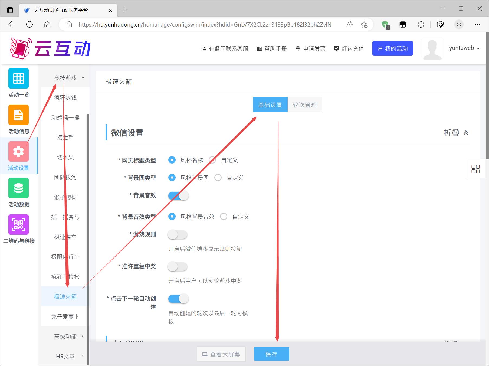Viewport: 489px width, 366px height.
Task: Expand the 高级功能 menu group
Action: [65, 336]
